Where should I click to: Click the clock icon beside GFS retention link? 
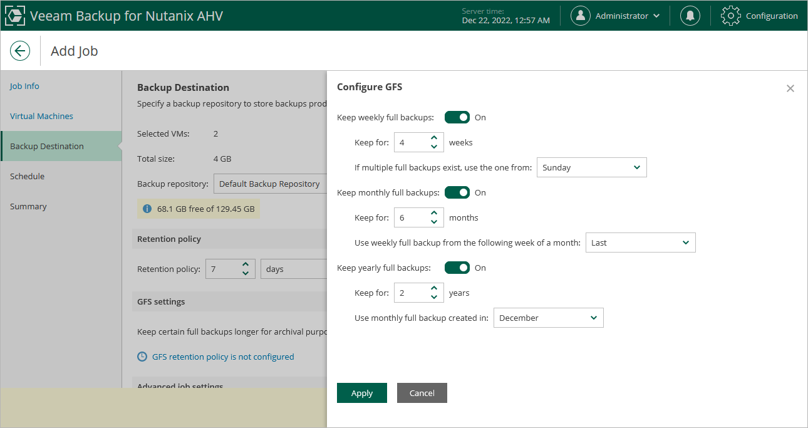(x=142, y=357)
